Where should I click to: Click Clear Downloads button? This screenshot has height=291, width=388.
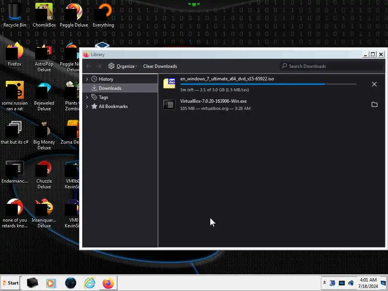coord(160,66)
